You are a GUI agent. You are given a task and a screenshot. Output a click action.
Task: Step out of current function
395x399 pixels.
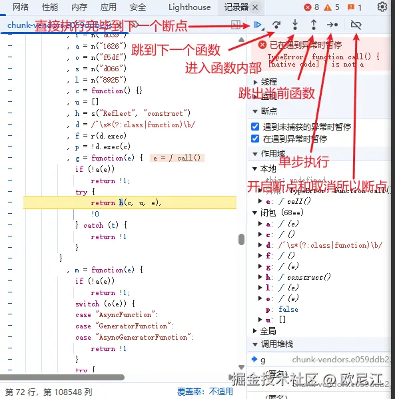[x=314, y=25]
